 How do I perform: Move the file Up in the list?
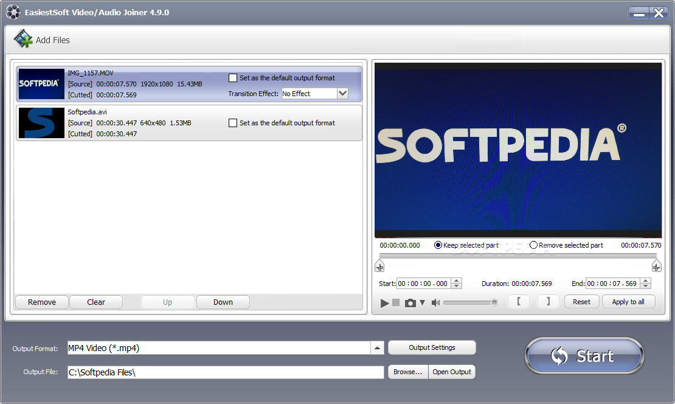pos(167,302)
